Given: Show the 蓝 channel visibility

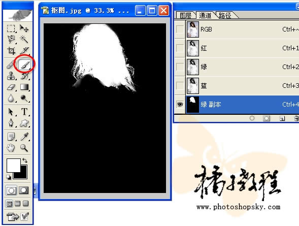Looking at the screenshot, I should (180, 85).
